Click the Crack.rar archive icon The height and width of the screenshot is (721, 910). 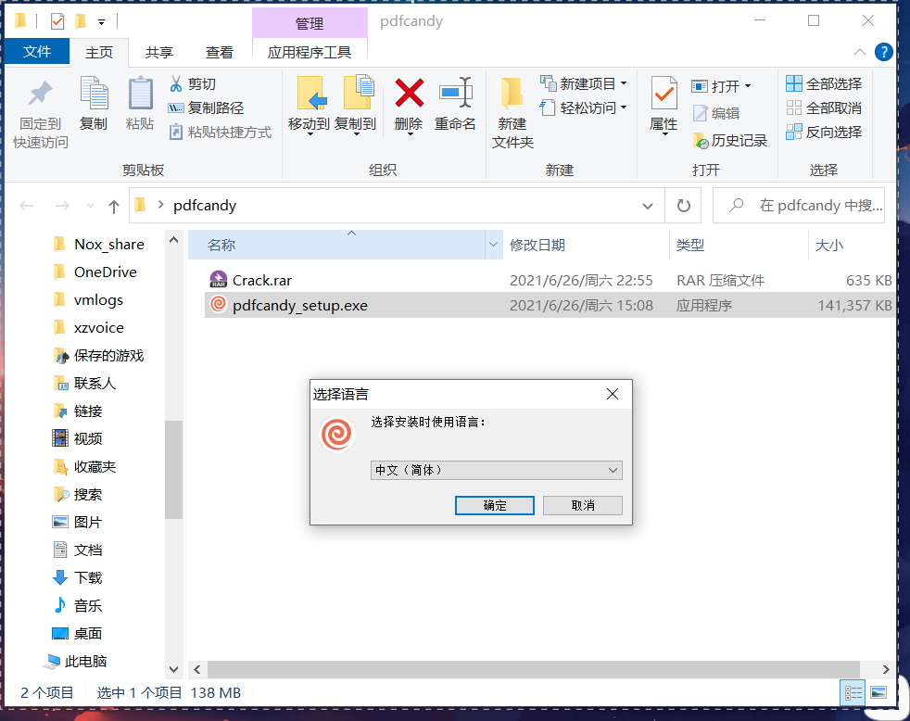218,280
